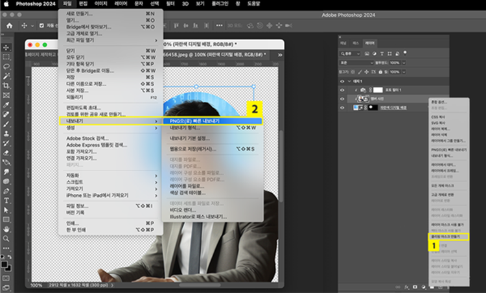Viewport: 486px width, 293px height.
Task: Filter layers by adjustment layer icon
Action: point(375,54)
